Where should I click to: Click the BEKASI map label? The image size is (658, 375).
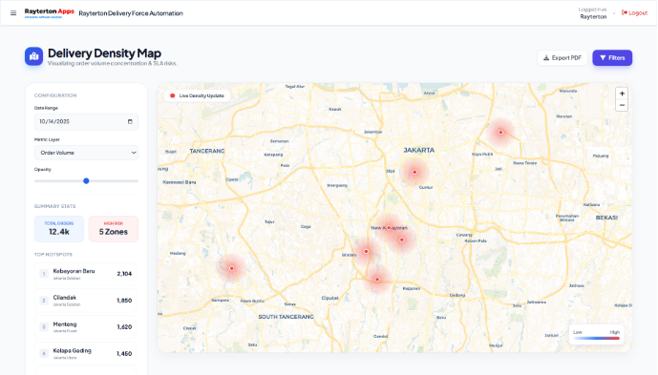coord(606,218)
